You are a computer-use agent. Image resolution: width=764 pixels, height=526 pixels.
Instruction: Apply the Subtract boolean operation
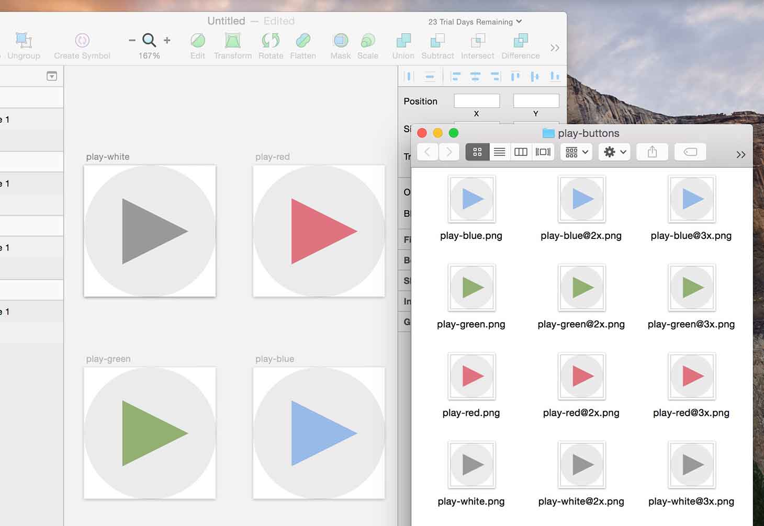437,46
